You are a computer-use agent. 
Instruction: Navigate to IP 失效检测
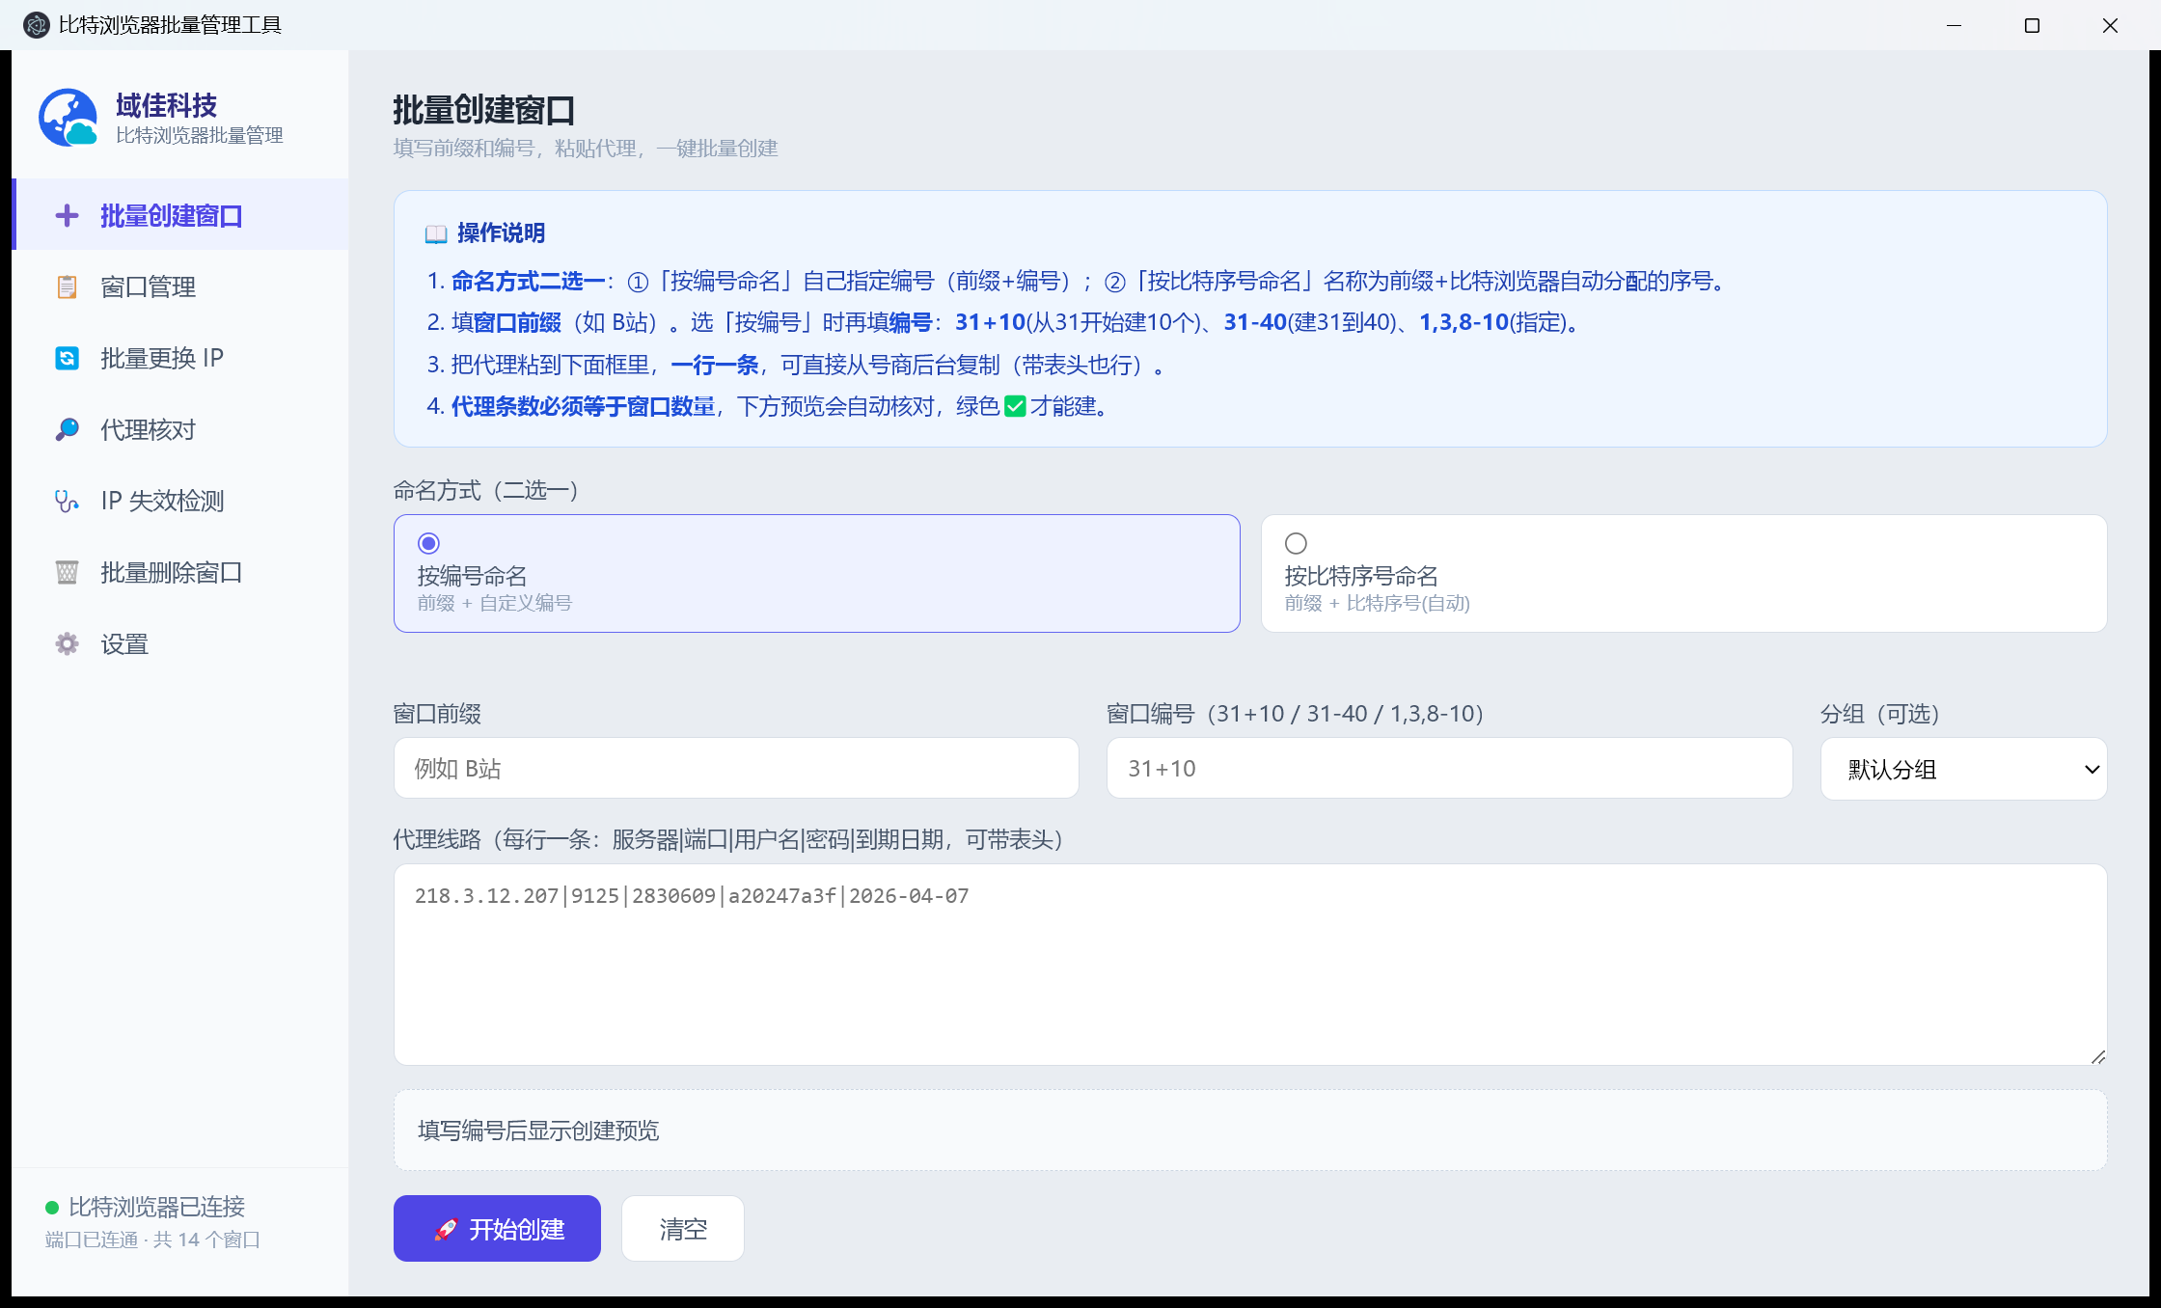180,501
